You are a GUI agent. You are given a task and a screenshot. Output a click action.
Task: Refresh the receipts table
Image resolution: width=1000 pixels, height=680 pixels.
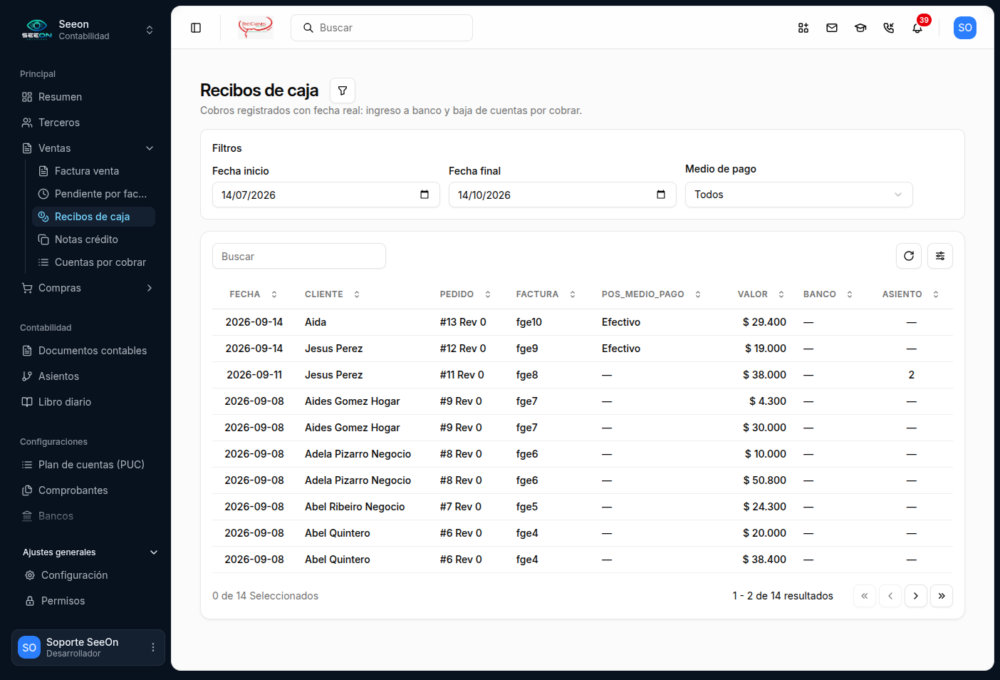click(909, 256)
